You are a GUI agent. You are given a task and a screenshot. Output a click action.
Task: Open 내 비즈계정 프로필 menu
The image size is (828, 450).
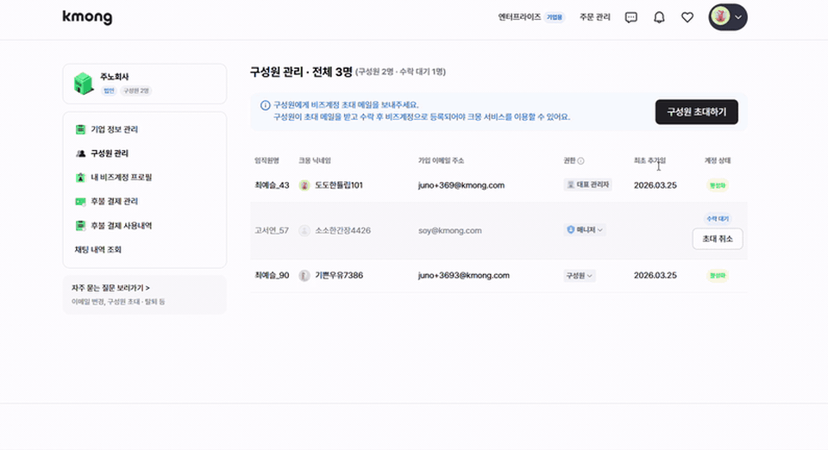tap(121, 178)
